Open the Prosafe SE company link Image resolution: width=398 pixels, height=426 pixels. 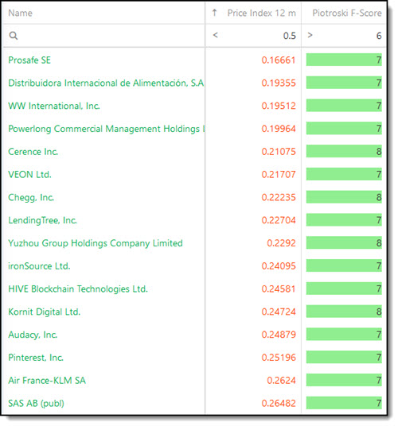tap(29, 60)
